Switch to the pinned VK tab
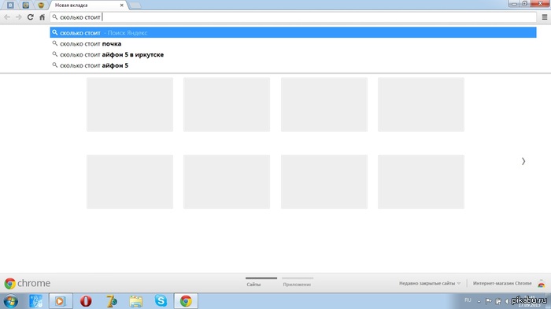This screenshot has width=551, height=309. point(10,6)
